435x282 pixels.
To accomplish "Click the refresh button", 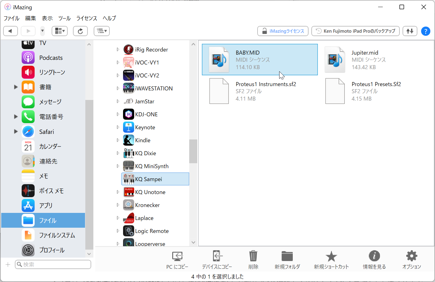I will coord(80,31).
